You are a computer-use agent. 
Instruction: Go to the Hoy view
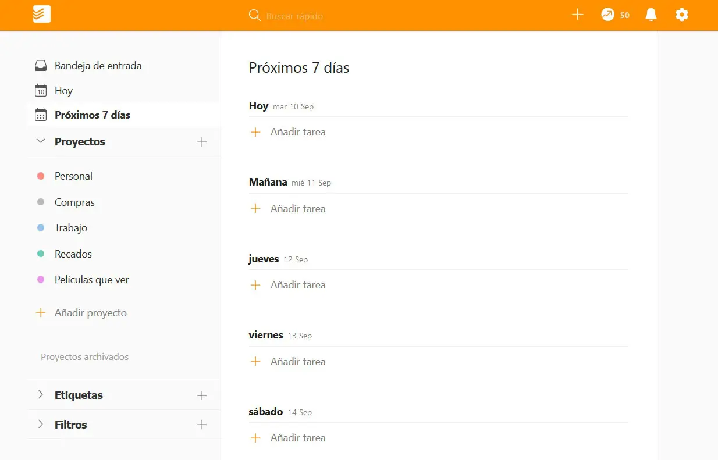pos(63,91)
